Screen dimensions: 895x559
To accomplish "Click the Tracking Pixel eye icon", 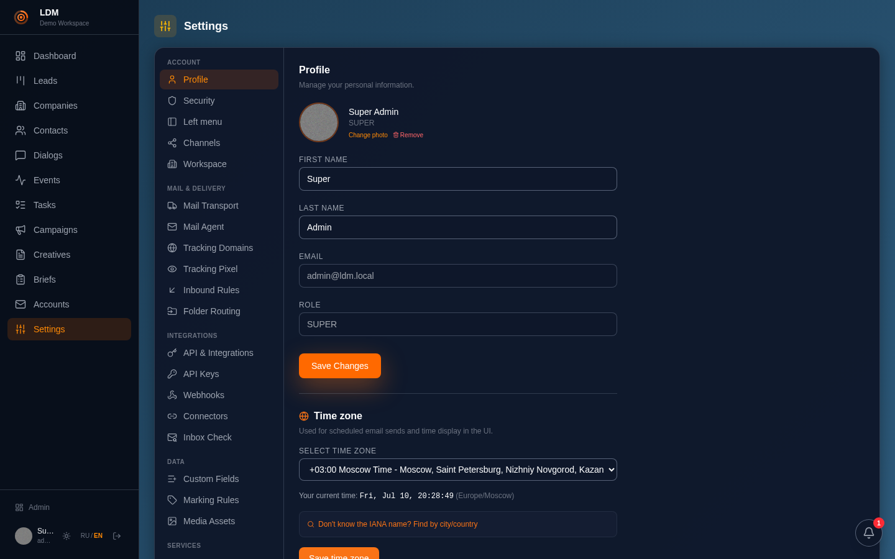I will (x=172, y=269).
